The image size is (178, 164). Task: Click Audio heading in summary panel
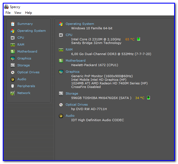[70, 116]
